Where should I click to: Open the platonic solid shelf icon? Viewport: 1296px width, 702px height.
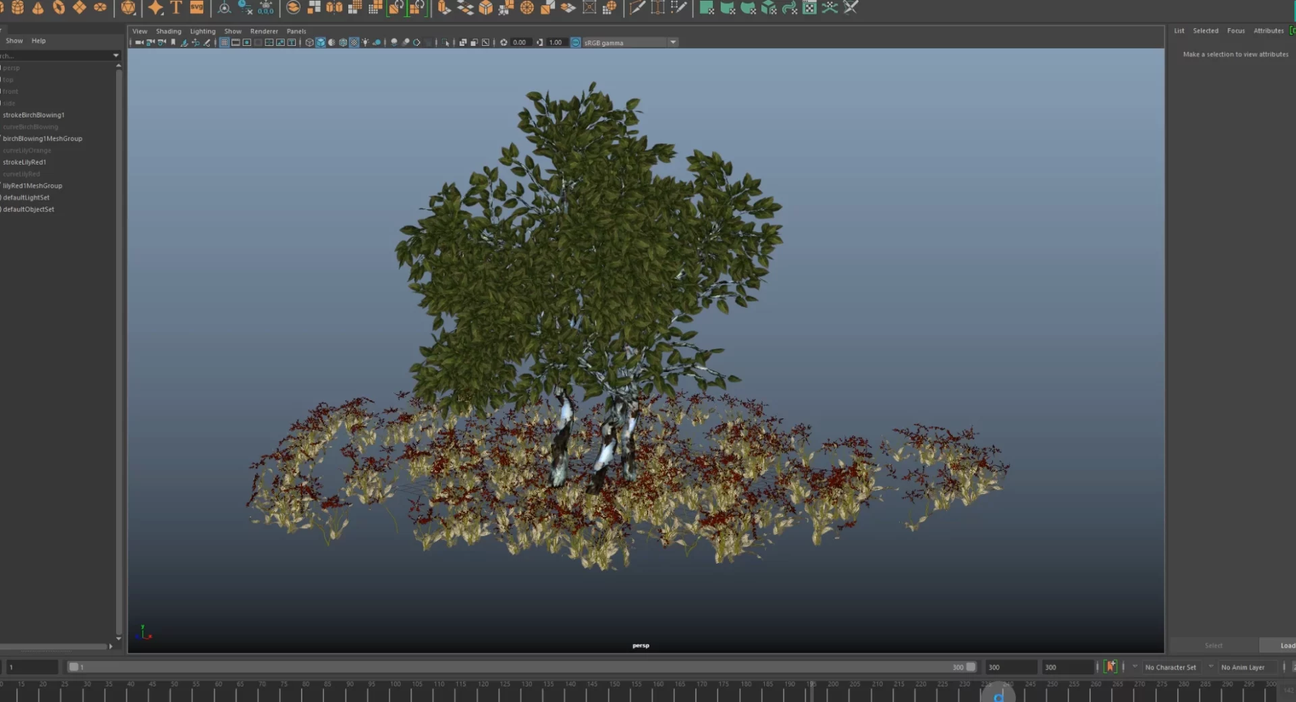128,7
